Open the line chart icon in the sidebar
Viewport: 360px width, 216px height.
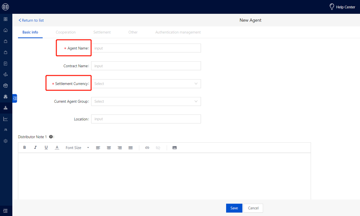(5, 119)
